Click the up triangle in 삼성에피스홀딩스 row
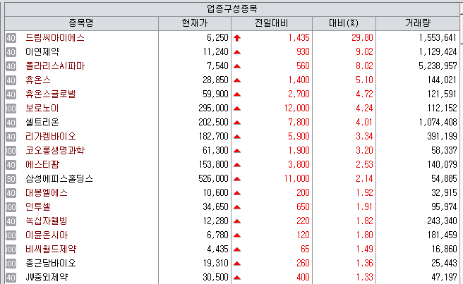 [x=237, y=179]
